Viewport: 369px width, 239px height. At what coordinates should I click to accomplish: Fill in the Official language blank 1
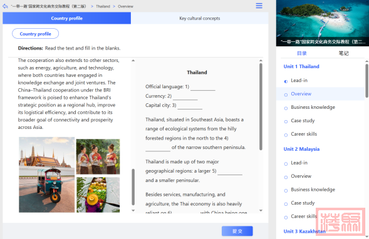click(203, 87)
